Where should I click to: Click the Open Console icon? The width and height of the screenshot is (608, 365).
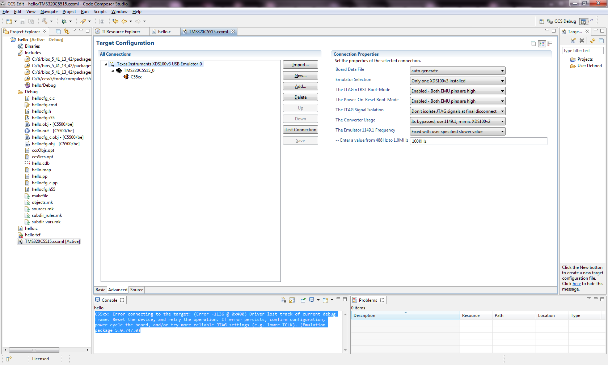[x=325, y=300]
